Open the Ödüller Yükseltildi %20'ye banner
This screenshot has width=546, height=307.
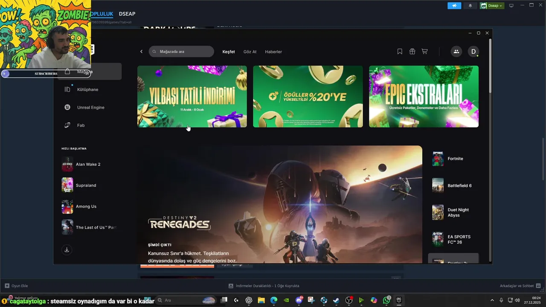click(x=308, y=96)
